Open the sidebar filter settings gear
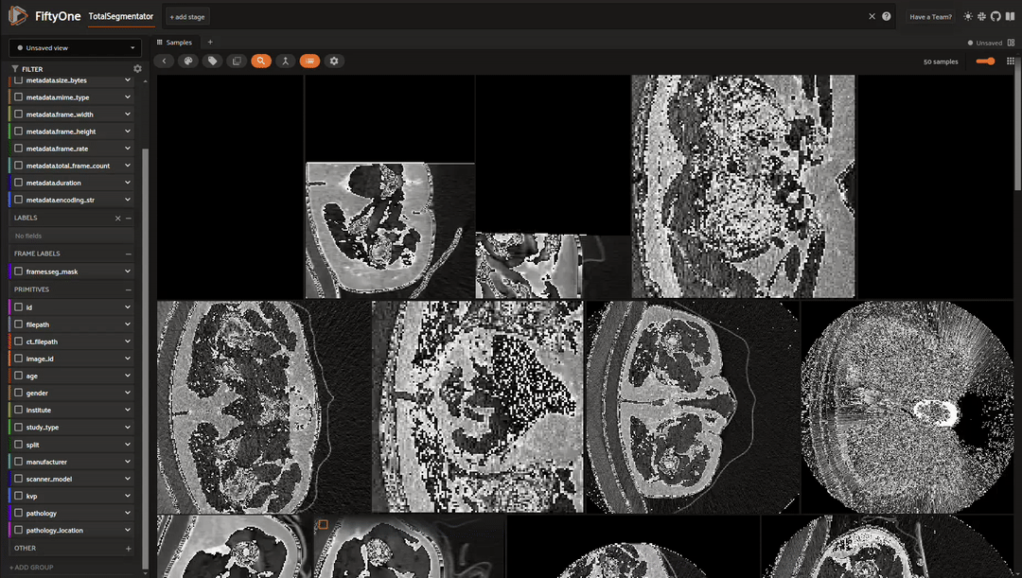 (137, 68)
